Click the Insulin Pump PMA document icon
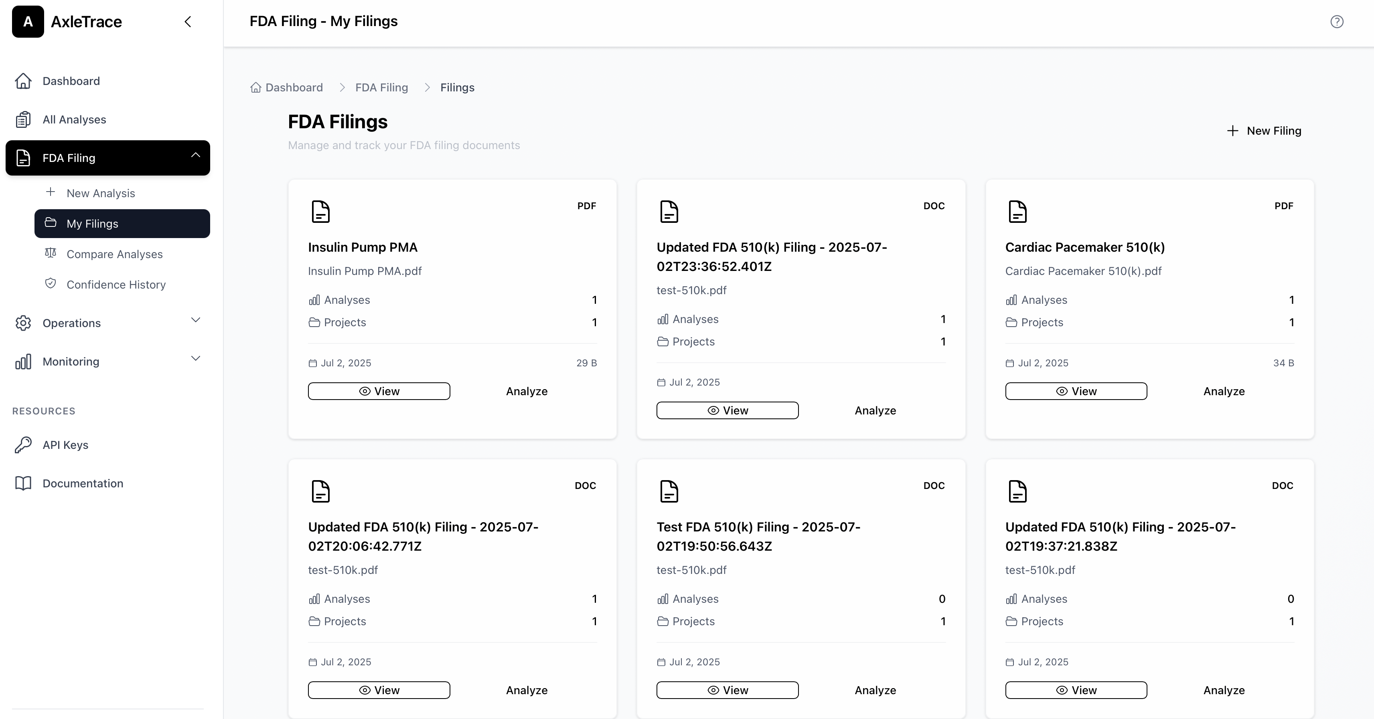Image resolution: width=1374 pixels, height=719 pixels. [320, 212]
